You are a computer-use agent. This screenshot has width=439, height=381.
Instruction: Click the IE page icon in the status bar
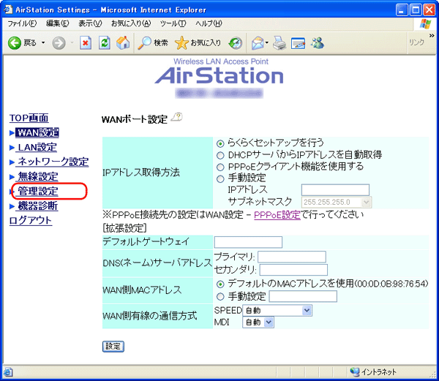click(x=8, y=371)
